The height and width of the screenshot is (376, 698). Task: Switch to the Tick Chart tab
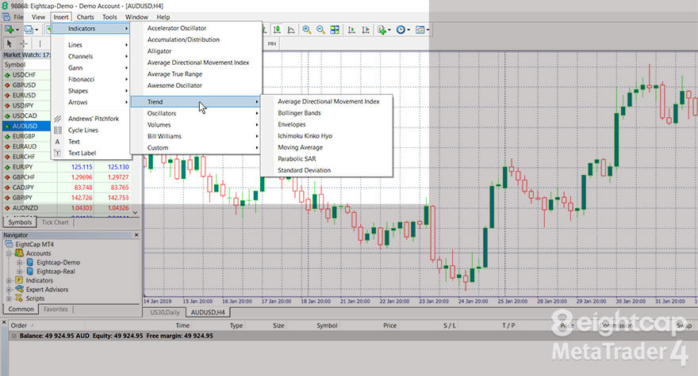point(56,222)
